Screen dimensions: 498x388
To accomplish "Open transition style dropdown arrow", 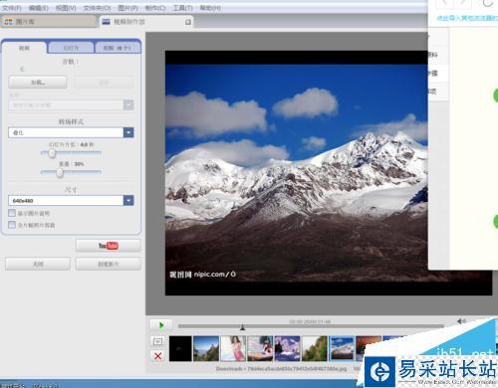I will pos(128,132).
